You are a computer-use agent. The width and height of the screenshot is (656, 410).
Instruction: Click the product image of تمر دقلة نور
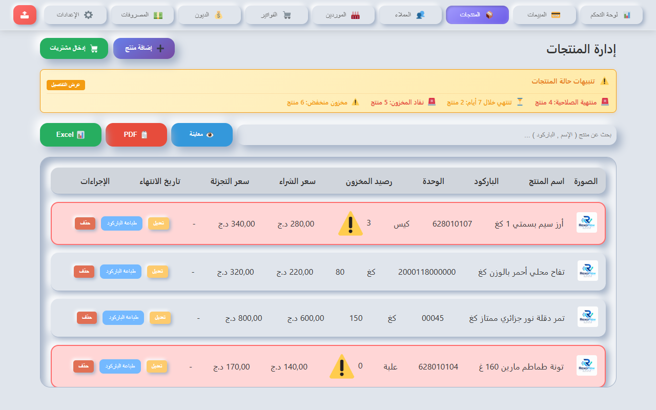coord(587,317)
